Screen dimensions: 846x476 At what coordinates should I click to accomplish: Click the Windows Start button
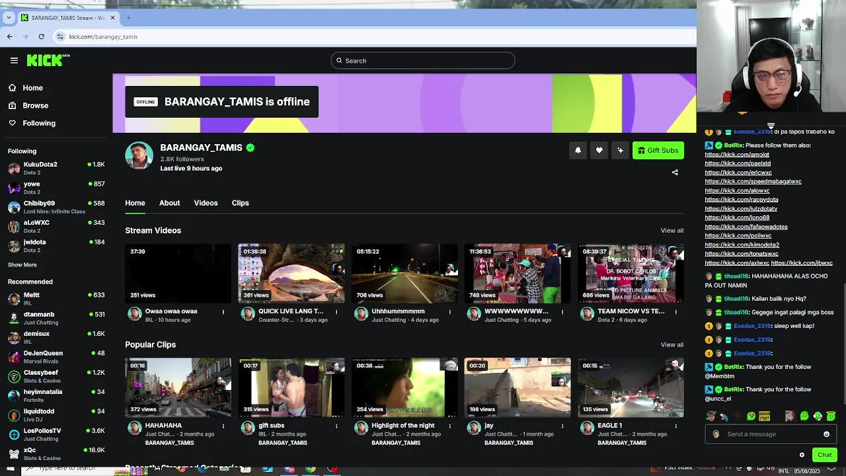point(10,469)
